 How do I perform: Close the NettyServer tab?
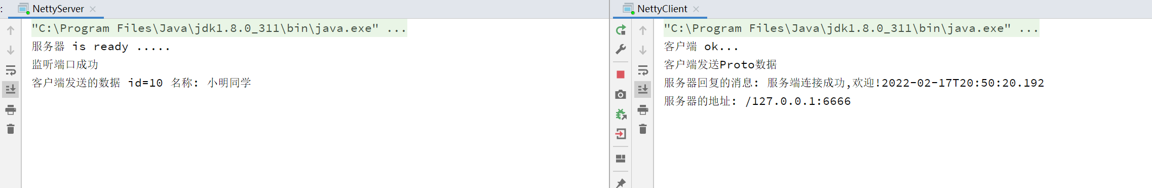(93, 9)
